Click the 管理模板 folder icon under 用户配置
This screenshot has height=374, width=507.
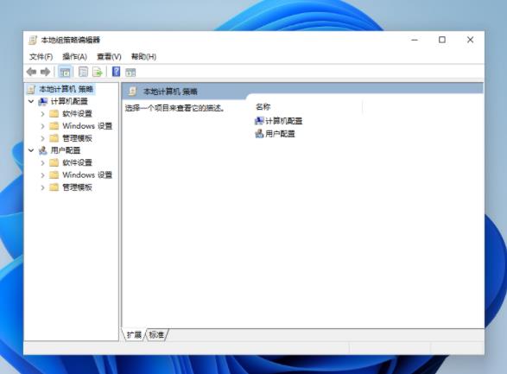click(x=54, y=187)
